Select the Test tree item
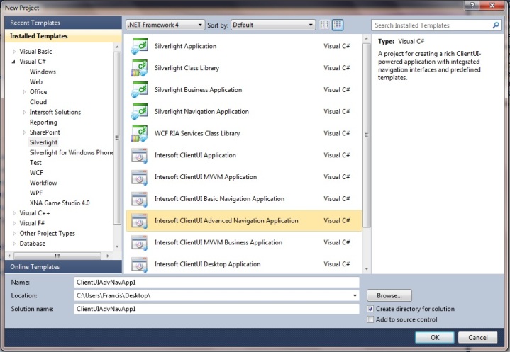This screenshot has height=352, width=510. 35,162
